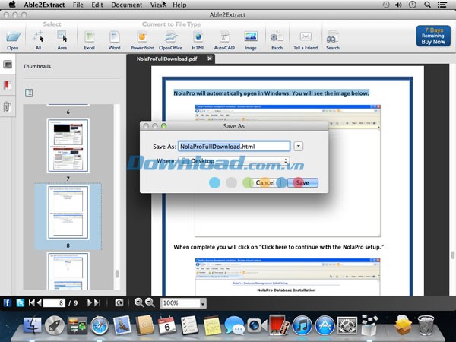Click the current page number field

point(54,303)
